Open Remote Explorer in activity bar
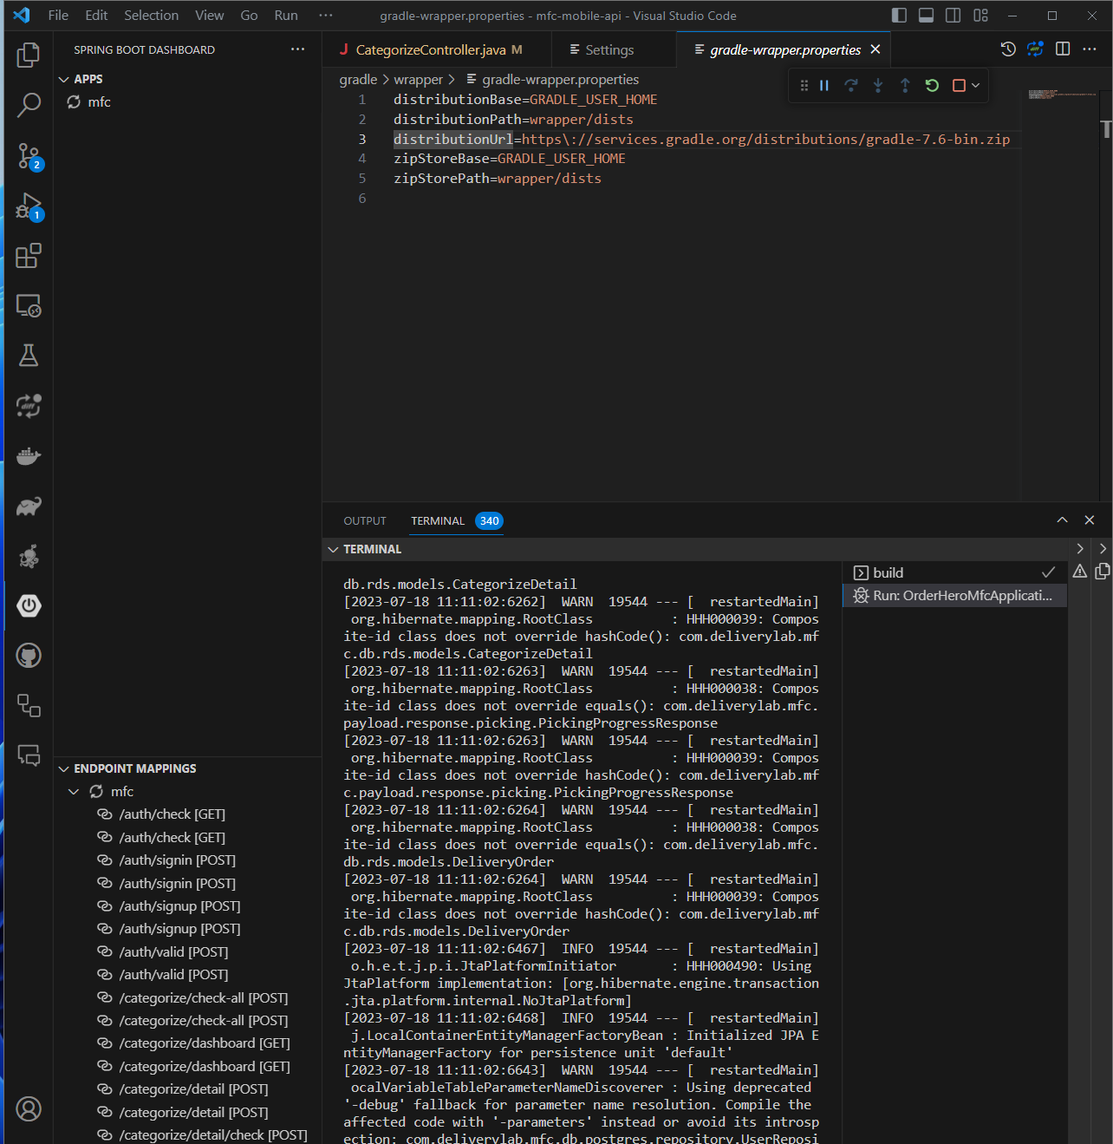The image size is (1113, 1144). tap(29, 305)
